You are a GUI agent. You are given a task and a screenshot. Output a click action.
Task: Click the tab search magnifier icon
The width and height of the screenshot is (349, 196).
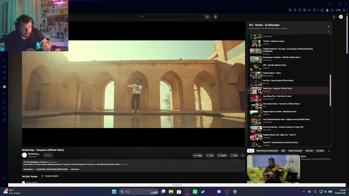330,4
